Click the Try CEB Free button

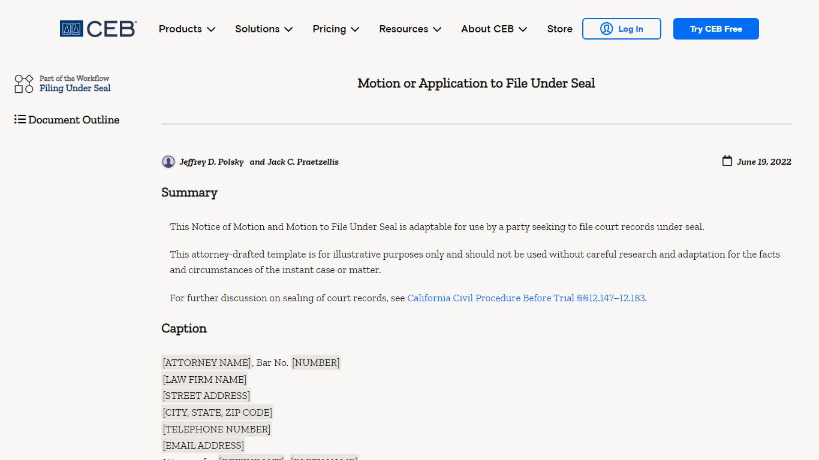(x=716, y=29)
